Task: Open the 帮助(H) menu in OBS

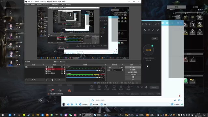Action: pos(69,5)
